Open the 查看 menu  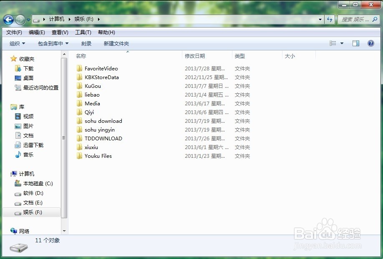pos(60,32)
